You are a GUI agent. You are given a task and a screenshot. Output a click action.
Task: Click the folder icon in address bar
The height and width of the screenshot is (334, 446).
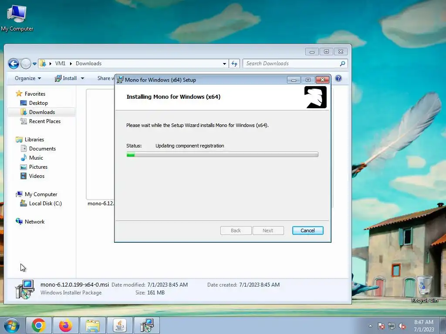pyautogui.click(x=43, y=63)
